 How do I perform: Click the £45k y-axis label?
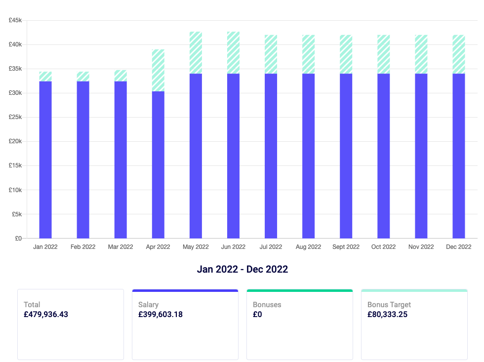tap(15, 20)
